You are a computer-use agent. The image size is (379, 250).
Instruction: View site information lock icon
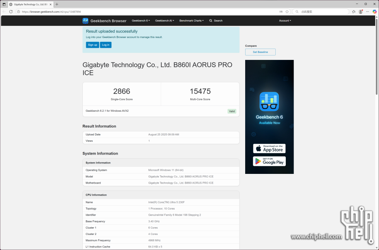pyautogui.click(x=19, y=12)
